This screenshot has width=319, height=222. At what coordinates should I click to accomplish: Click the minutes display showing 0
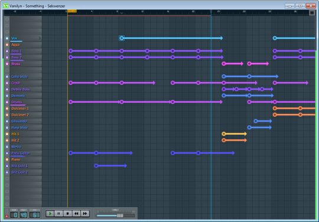tap(14, 215)
